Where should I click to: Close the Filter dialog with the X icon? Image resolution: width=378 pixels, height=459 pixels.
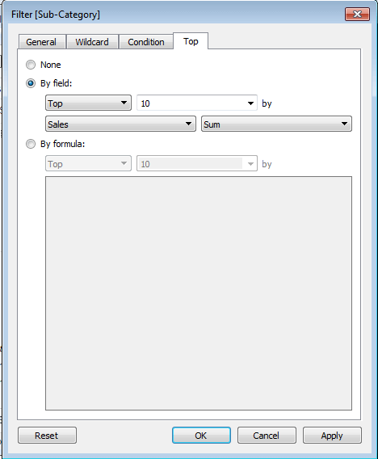click(x=357, y=14)
